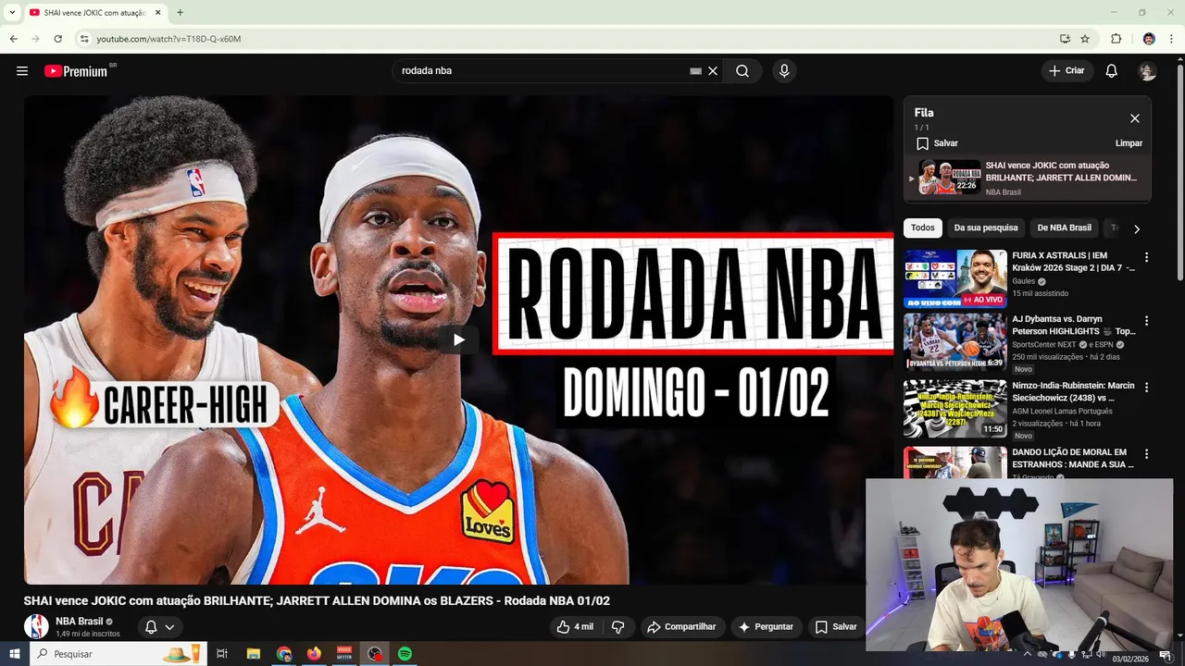Image resolution: width=1185 pixels, height=666 pixels.
Task: Open Windows Start menu
Action: (x=15, y=654)
